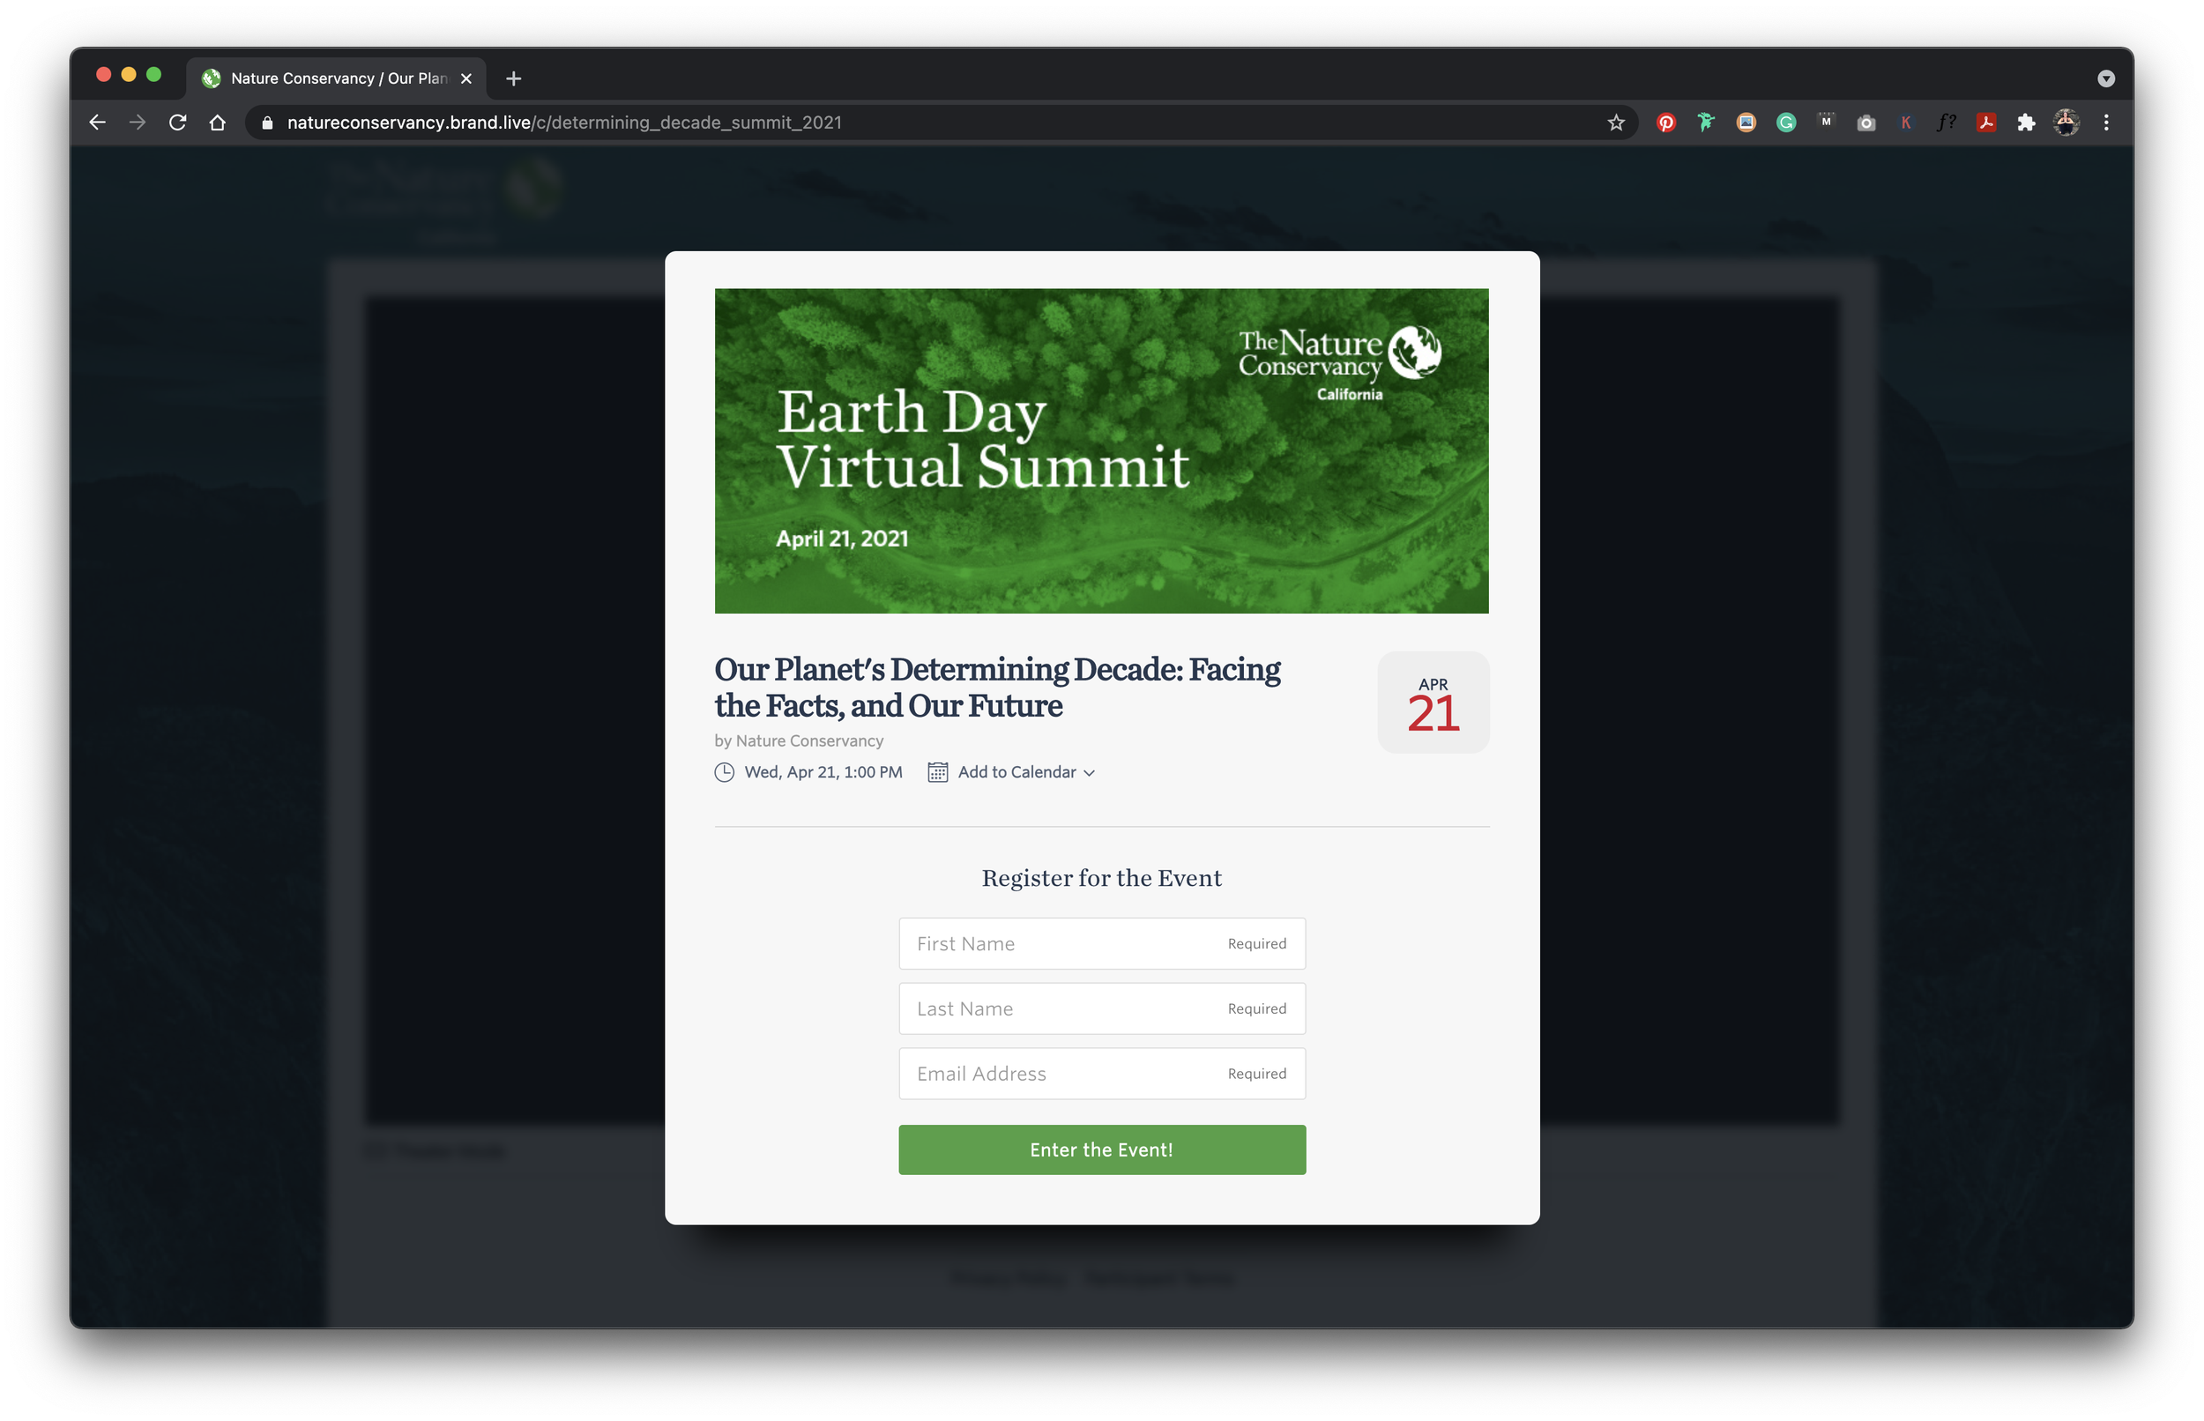View site security lock info
This screenshot has height=1421, width=2204.
[267, 123]
